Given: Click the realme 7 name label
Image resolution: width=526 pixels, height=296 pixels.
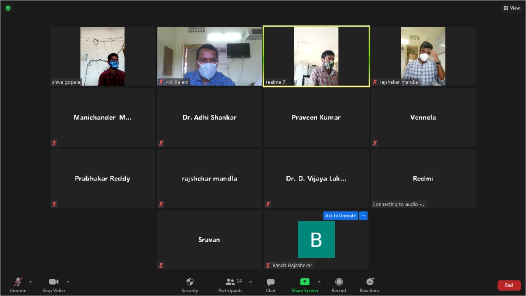Looking at the screenshot, I should (275, 82).
